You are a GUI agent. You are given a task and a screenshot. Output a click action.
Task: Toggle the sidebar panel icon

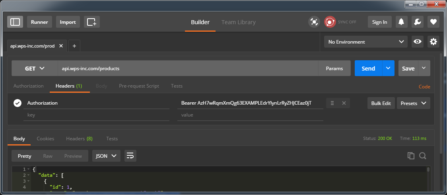point(15,22)
